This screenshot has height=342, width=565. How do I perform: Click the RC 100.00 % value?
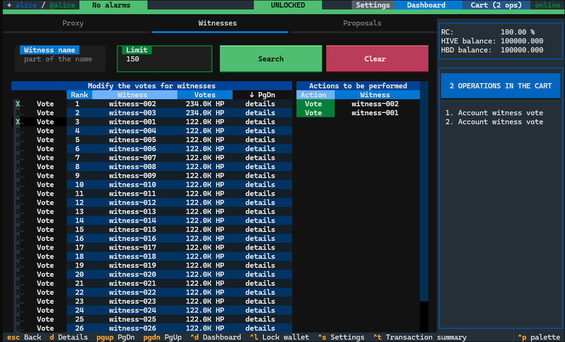pos(517,32)
